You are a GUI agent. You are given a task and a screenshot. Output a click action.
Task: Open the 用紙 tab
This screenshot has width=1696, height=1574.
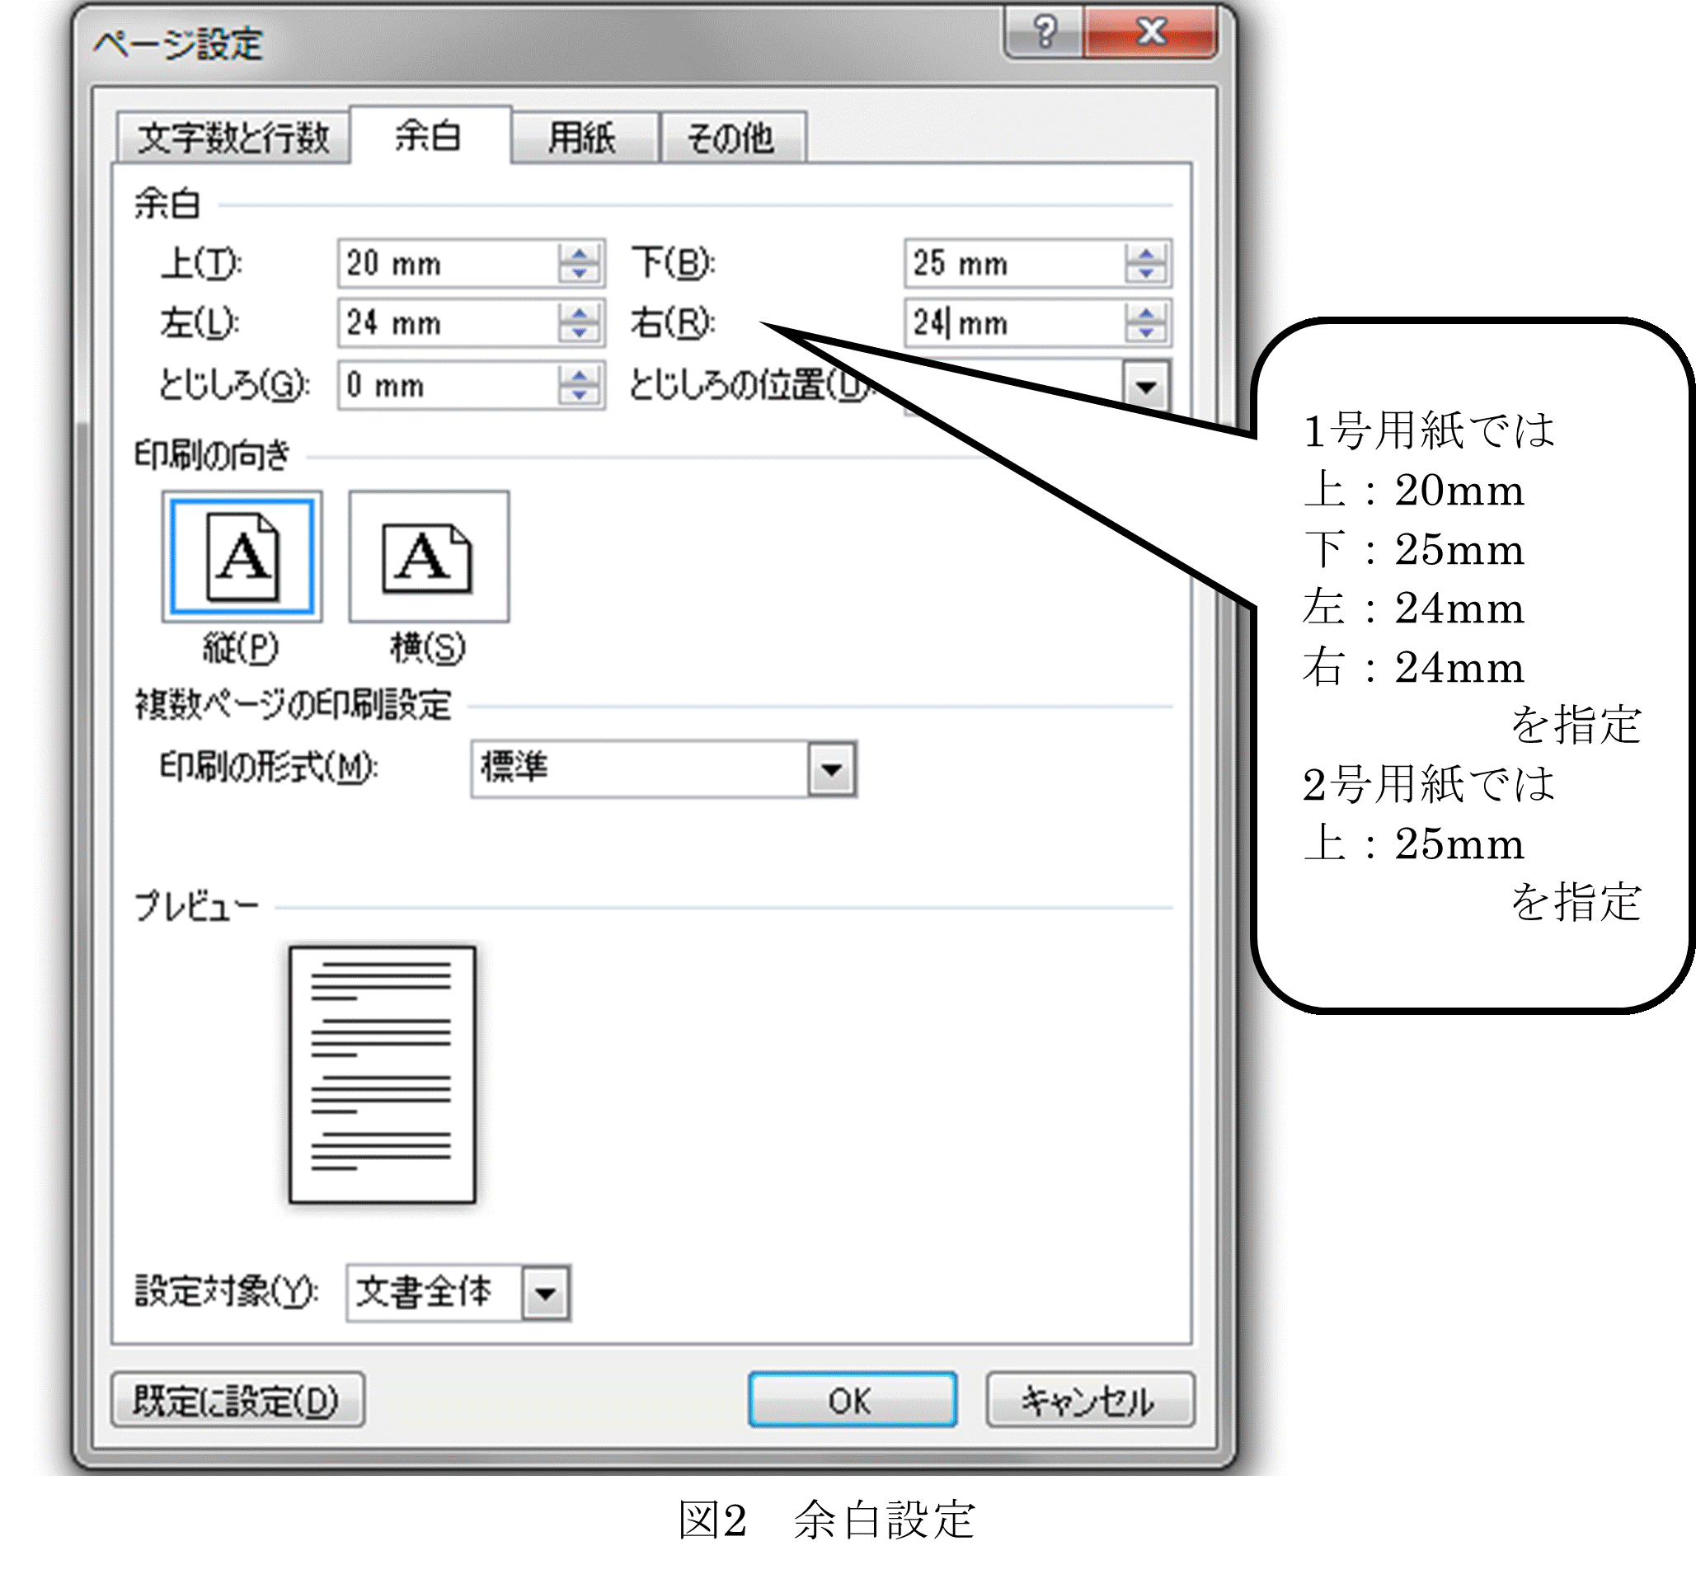tap(585, 137)
